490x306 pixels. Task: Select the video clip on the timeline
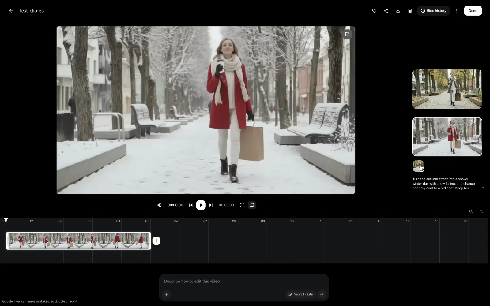click(x=78, y=241)
